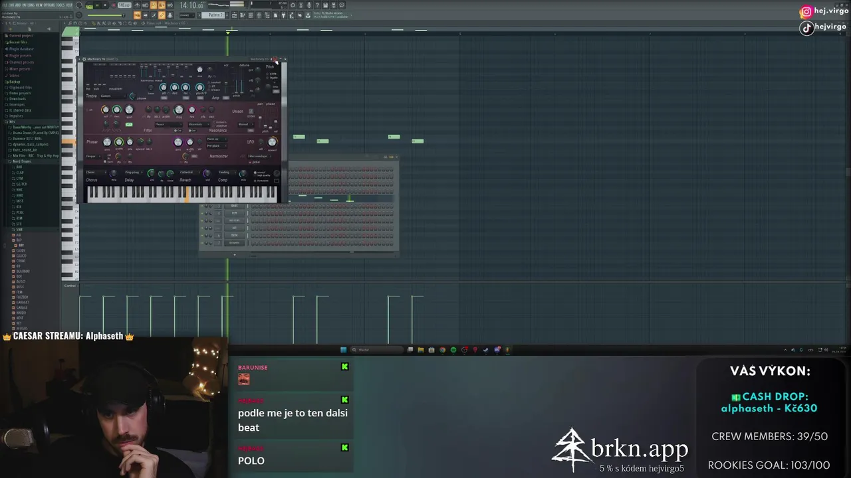Expand the KIK folder in browser
851x478 pixels.
(17, 206)
